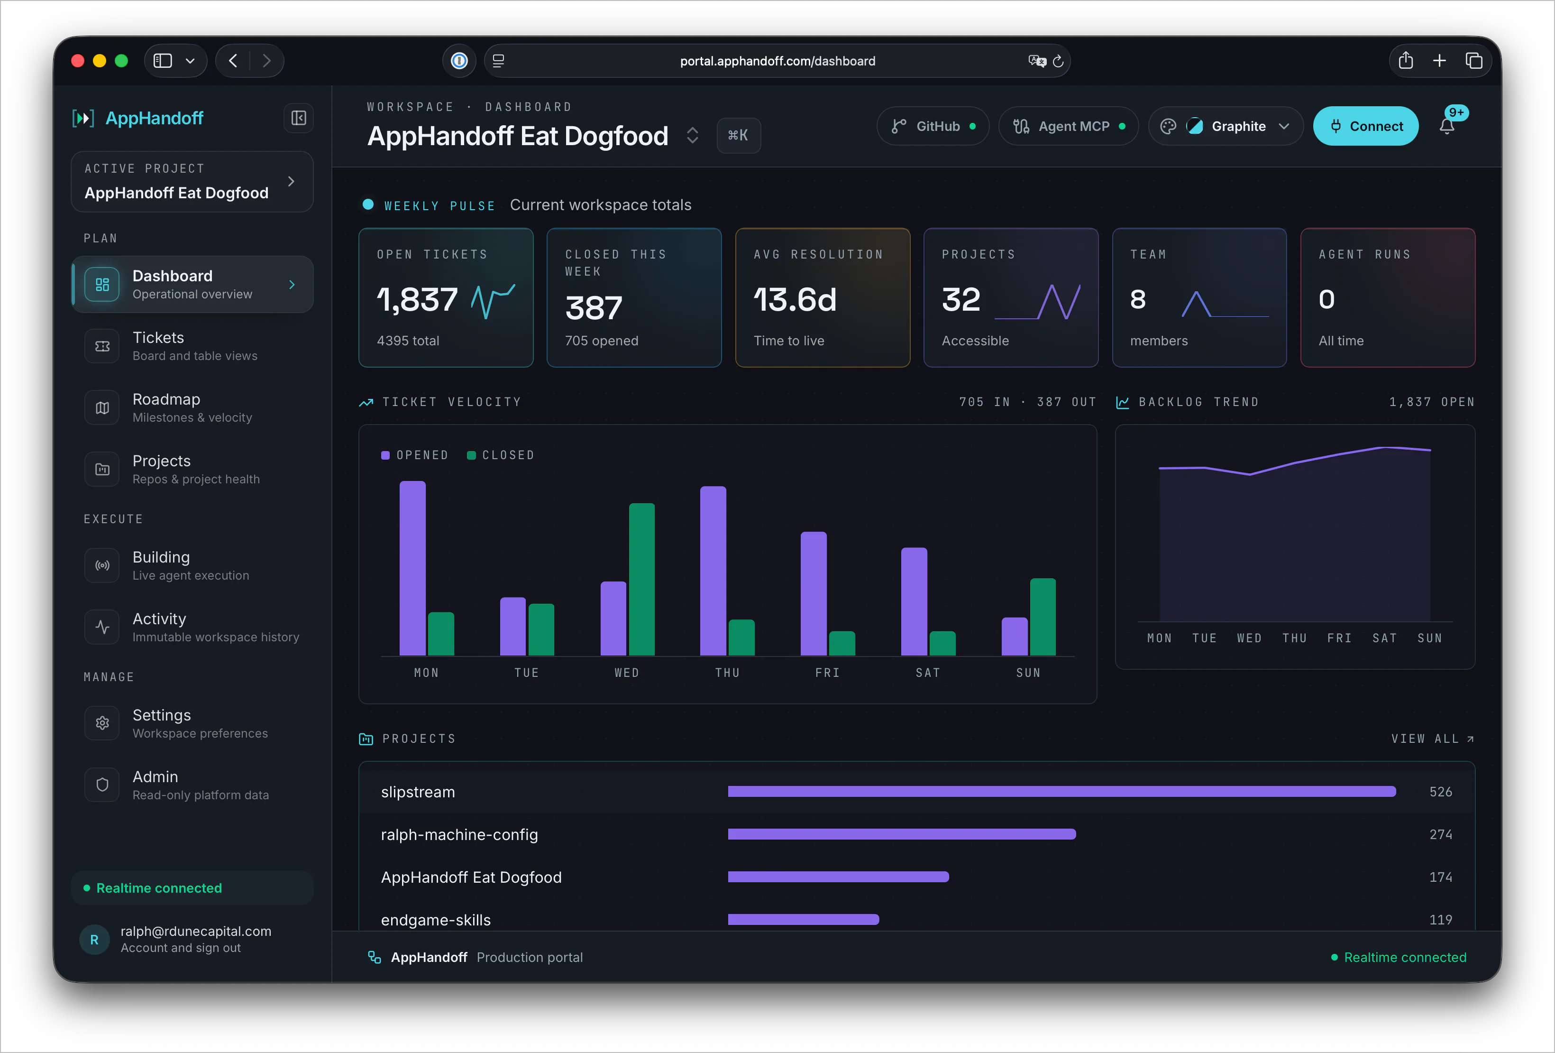Select Projects in the sidebar
Viewport: 1555px width, 1053px height.
coord(192,469)
